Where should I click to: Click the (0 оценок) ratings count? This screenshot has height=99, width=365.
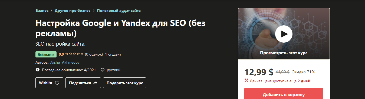[94, 54]
